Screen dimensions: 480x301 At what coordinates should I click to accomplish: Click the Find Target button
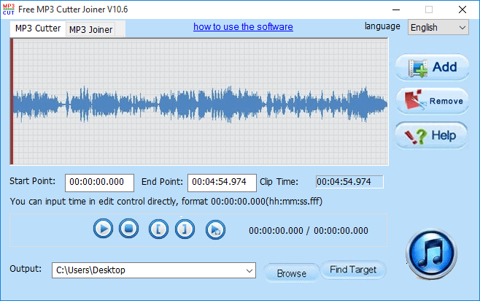click(353, 270)
